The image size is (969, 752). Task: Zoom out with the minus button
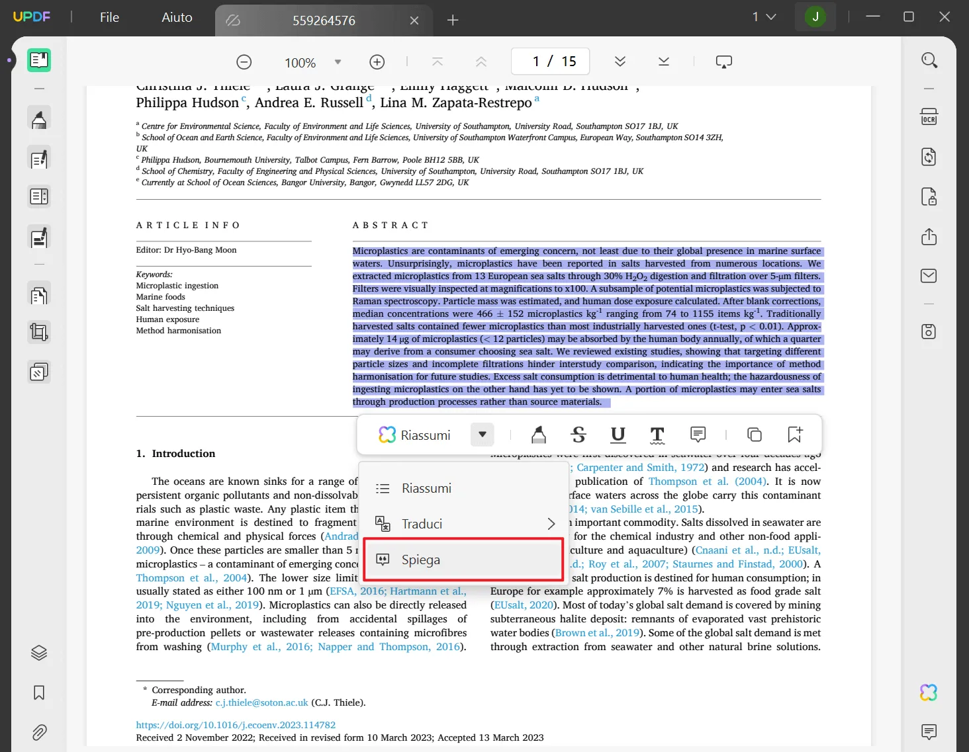pyautogui.click(x=244, y=62)
